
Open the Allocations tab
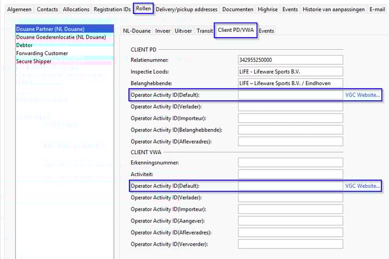[76, 9]
